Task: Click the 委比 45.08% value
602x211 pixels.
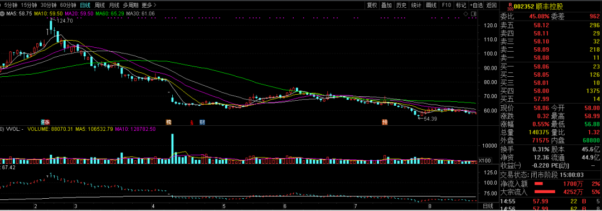Action: click(539, 16)
